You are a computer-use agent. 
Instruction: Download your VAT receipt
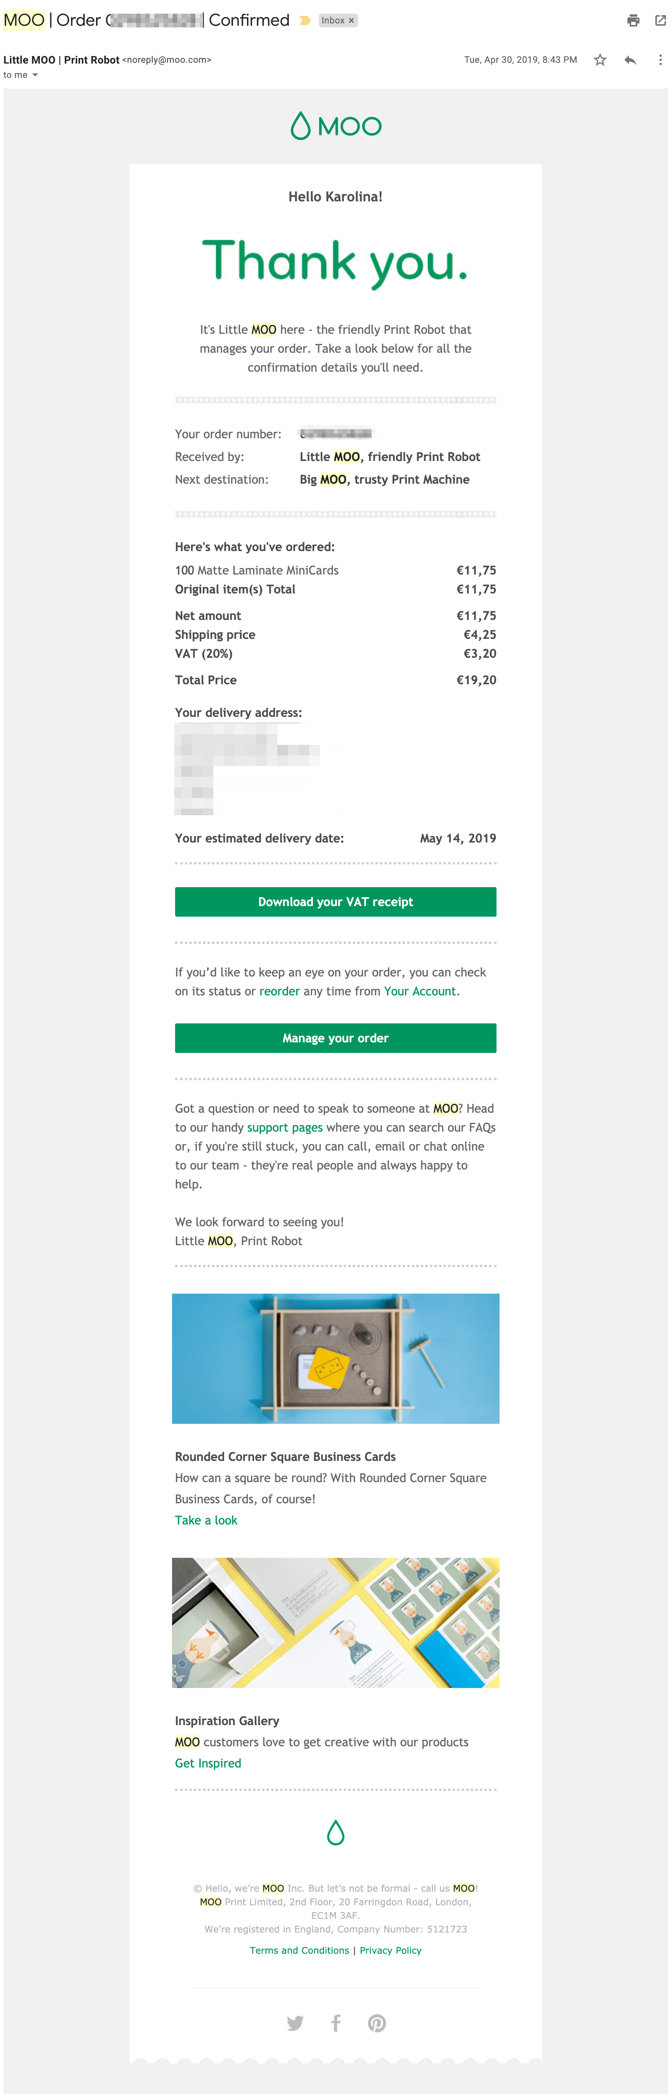pos(335,902)
